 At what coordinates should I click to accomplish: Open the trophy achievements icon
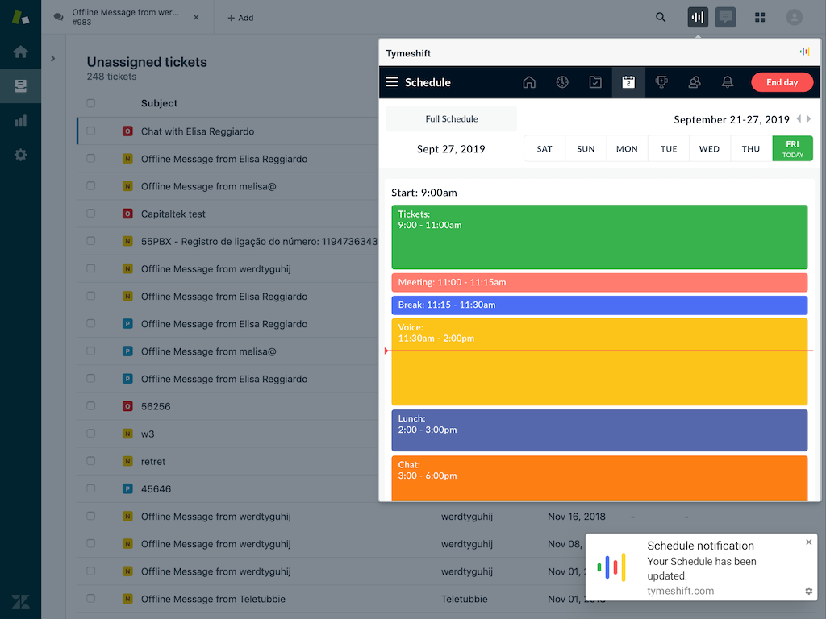[x=661, y=82]
